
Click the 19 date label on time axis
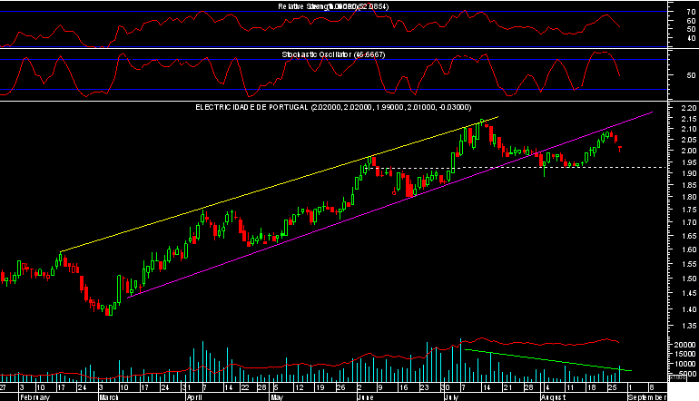tap(320, 387)
